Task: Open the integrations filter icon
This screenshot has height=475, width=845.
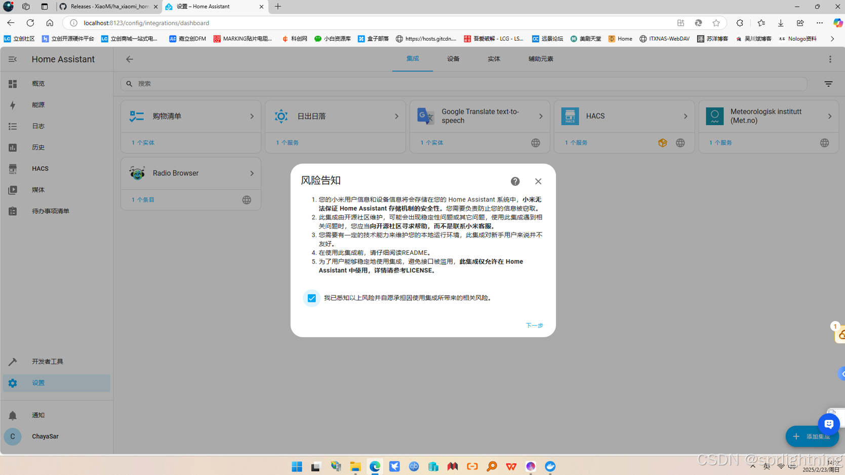Action: 828,84
